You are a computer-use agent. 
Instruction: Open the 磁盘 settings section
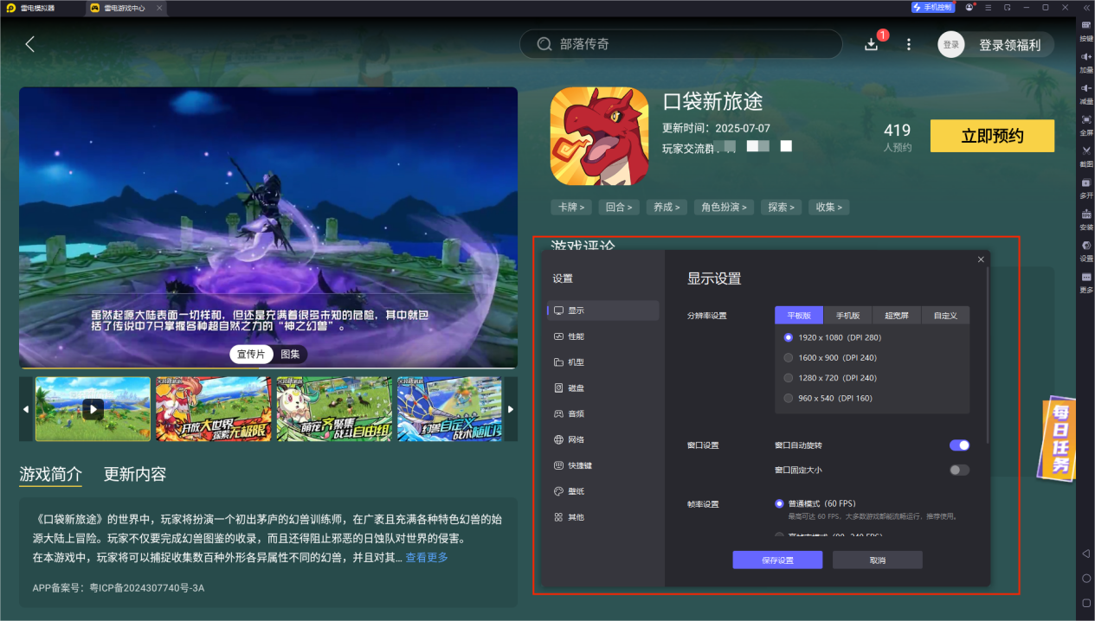tap(603, 388)
